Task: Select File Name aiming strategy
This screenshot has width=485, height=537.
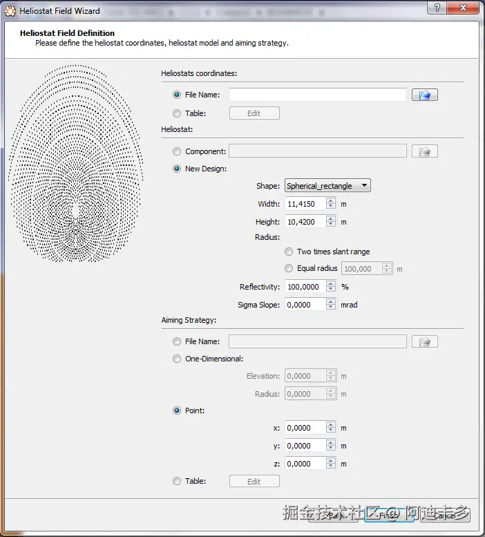Action: [x=177, y=341]
